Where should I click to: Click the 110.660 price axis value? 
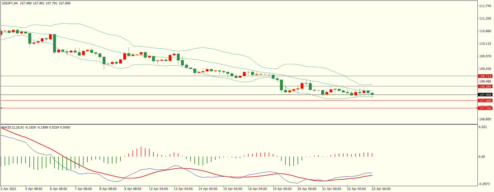pos(485,31)
